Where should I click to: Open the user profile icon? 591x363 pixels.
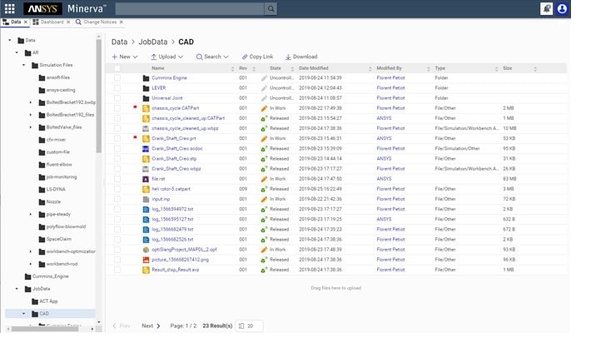coord(562,8)
